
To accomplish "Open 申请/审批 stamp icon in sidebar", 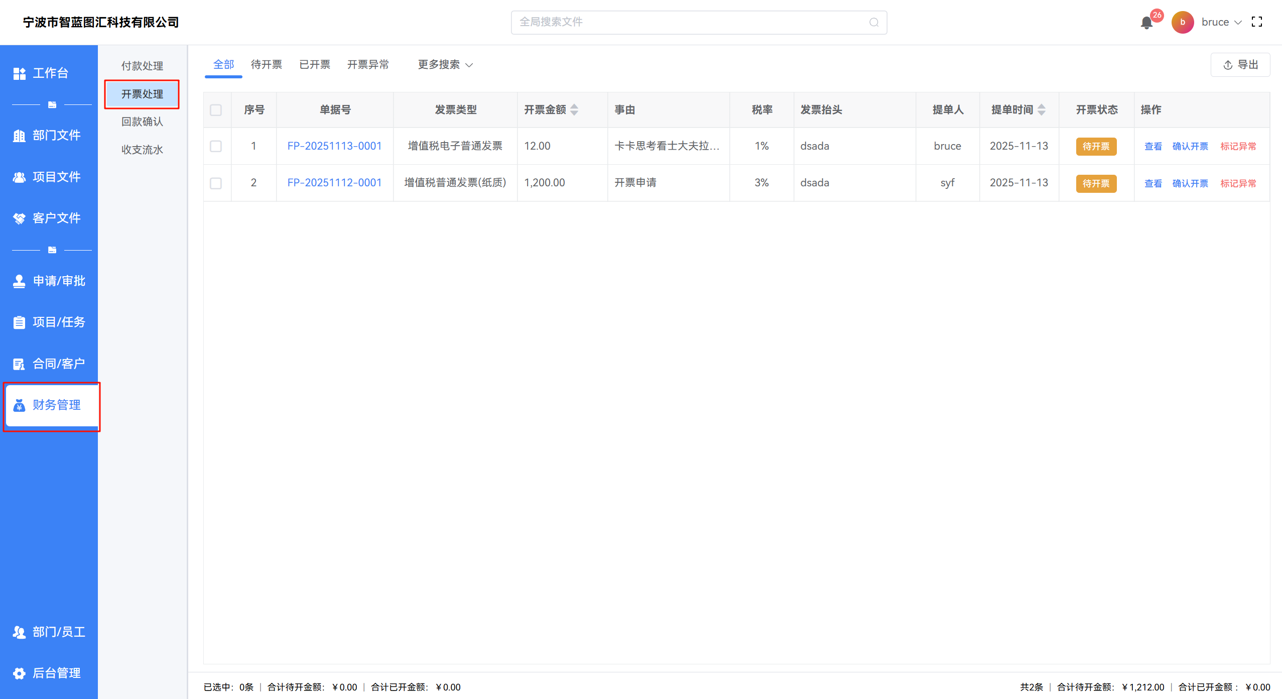I will pos(19,281).
